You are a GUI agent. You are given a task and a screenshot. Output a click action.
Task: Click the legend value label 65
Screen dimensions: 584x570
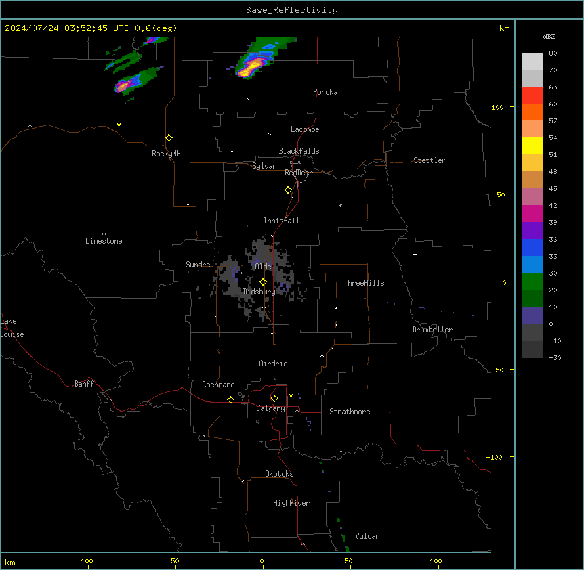point(553,87)
